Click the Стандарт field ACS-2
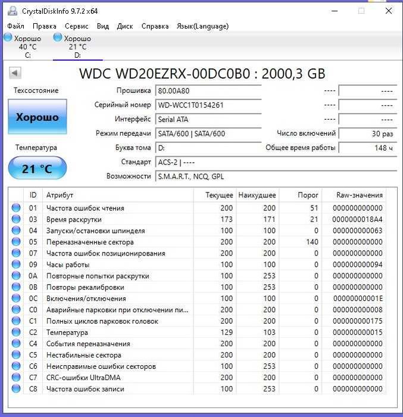This screenshot has height=417, width=403. point(276,162)
